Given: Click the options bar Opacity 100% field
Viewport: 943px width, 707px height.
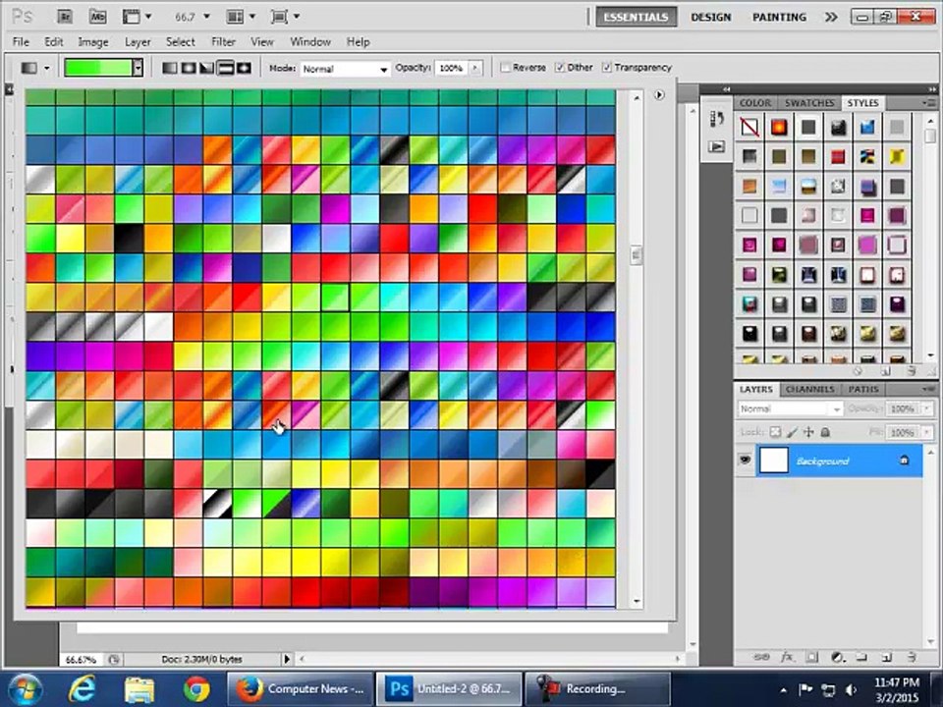Looking at the screenshot, I should click(x=451, y=68).
